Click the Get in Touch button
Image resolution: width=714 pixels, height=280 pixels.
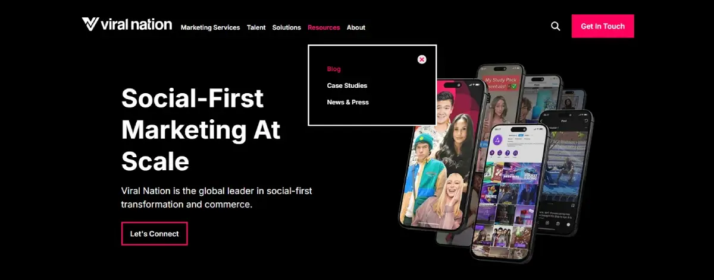coord(603,26)
